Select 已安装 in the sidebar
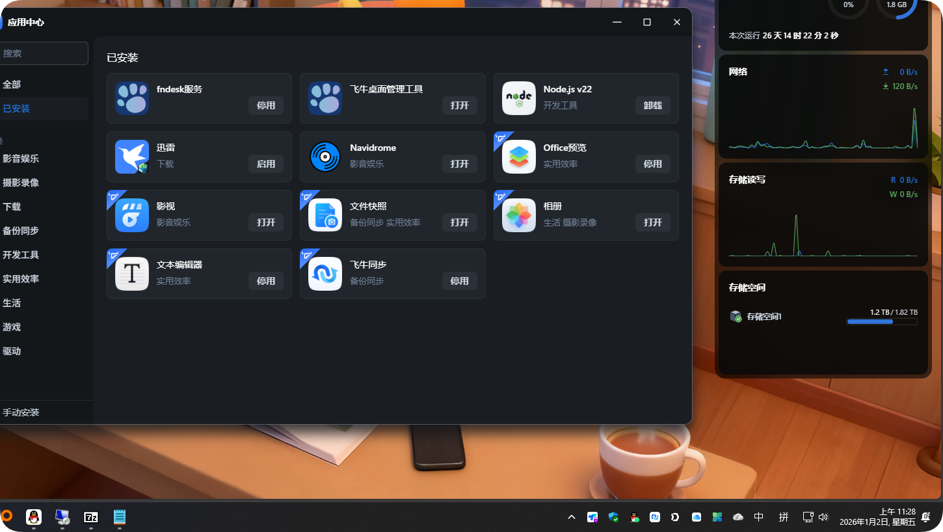The width and height of the screenshot is (943, 532). [44, 109]
